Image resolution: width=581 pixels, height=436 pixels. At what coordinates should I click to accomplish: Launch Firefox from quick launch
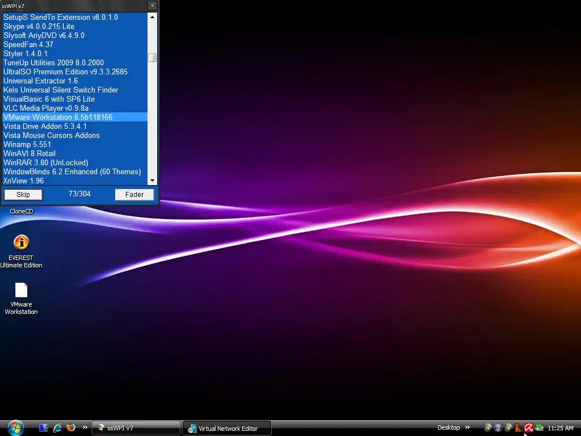coord(71,427)
